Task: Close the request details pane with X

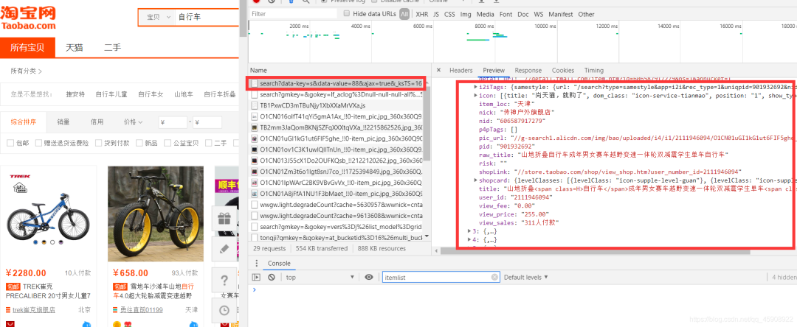Action: pyautogui.click(x=438, y=70)
